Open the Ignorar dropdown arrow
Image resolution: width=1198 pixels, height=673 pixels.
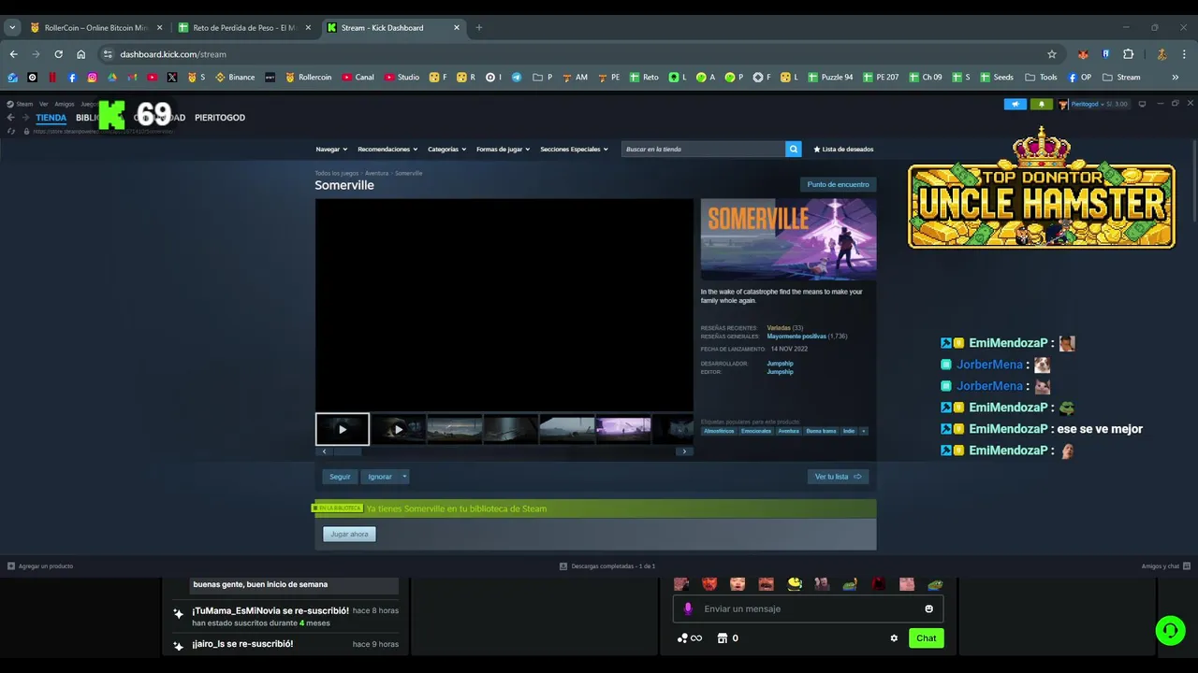[x=404, y=477]
